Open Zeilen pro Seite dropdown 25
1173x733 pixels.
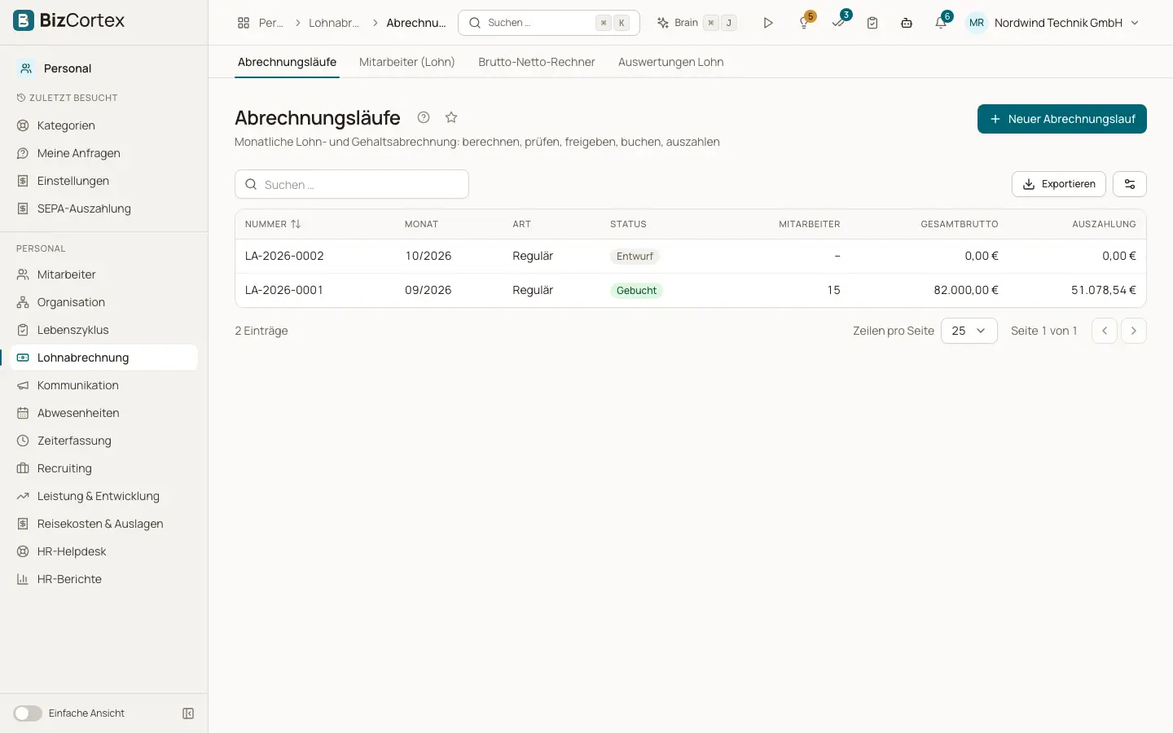pyautogui.click(x=969, y=331)
